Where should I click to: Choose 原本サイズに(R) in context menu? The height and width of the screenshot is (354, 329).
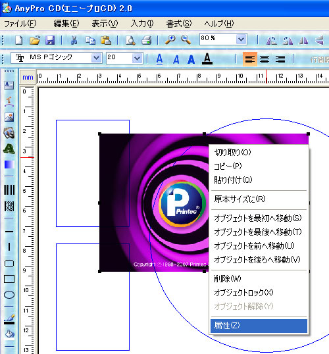click(259, 199)
